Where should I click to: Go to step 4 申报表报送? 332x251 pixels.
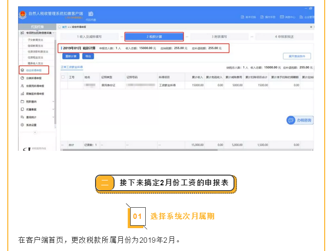point(284,36)
